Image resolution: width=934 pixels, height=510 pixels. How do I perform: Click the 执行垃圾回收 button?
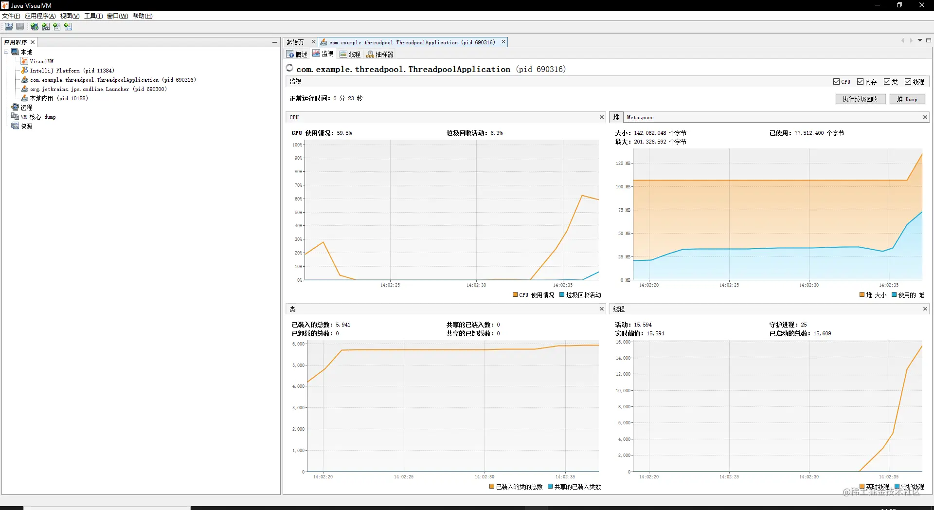[x=861, y=99]
